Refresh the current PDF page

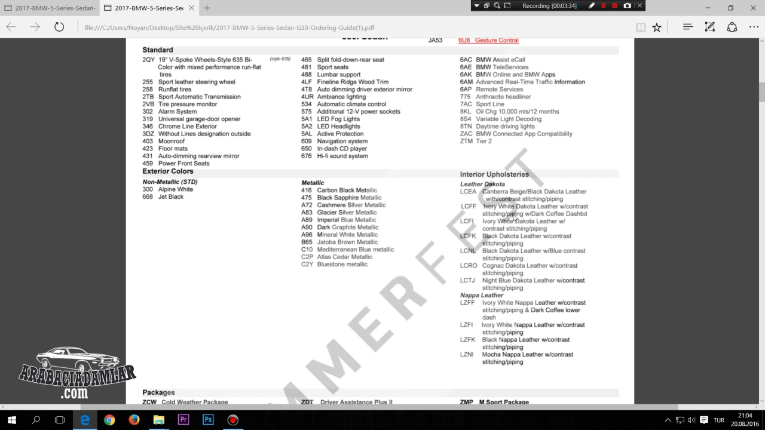point(59,27)
